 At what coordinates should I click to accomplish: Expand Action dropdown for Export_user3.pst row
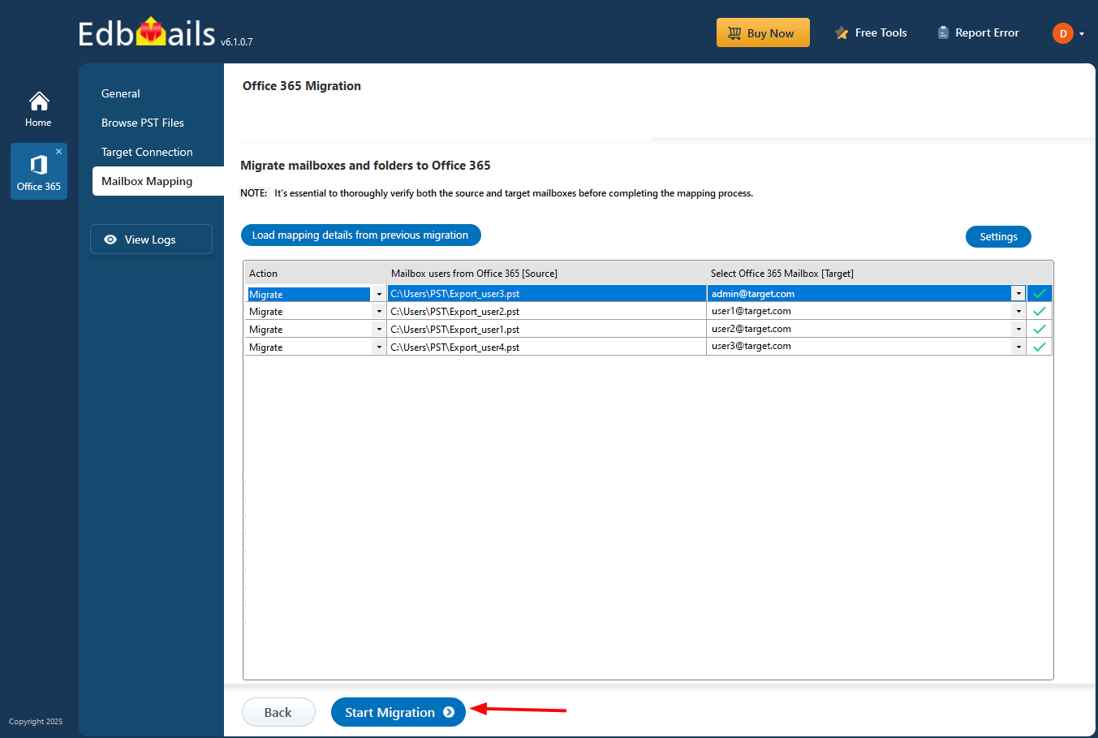[x=379, y=294]
